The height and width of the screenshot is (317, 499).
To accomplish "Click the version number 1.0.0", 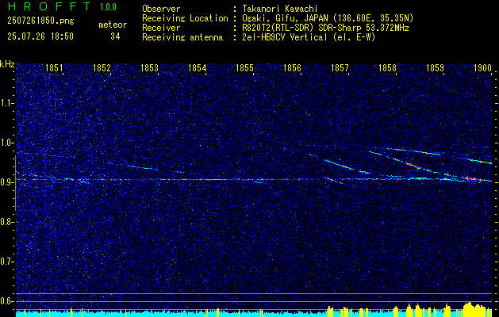I will (108, 7).
